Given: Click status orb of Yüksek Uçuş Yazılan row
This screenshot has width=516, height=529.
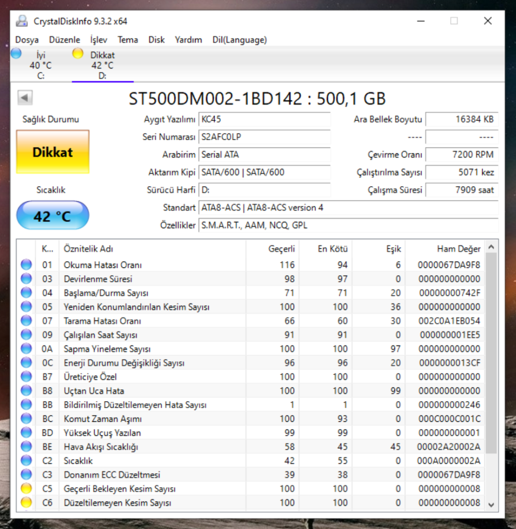Looking at the screenshot, I should point(26,433).
